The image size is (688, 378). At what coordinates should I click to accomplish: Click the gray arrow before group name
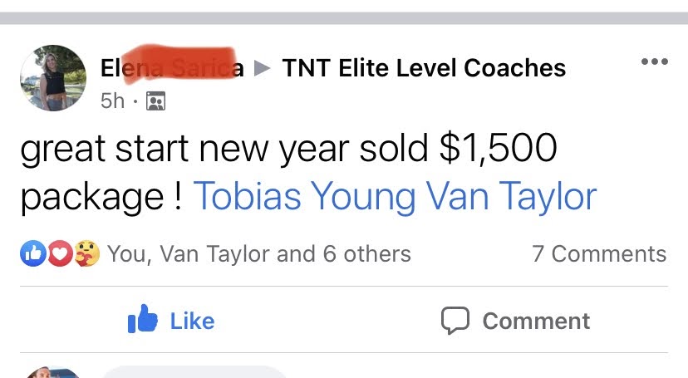click(263, 68)
